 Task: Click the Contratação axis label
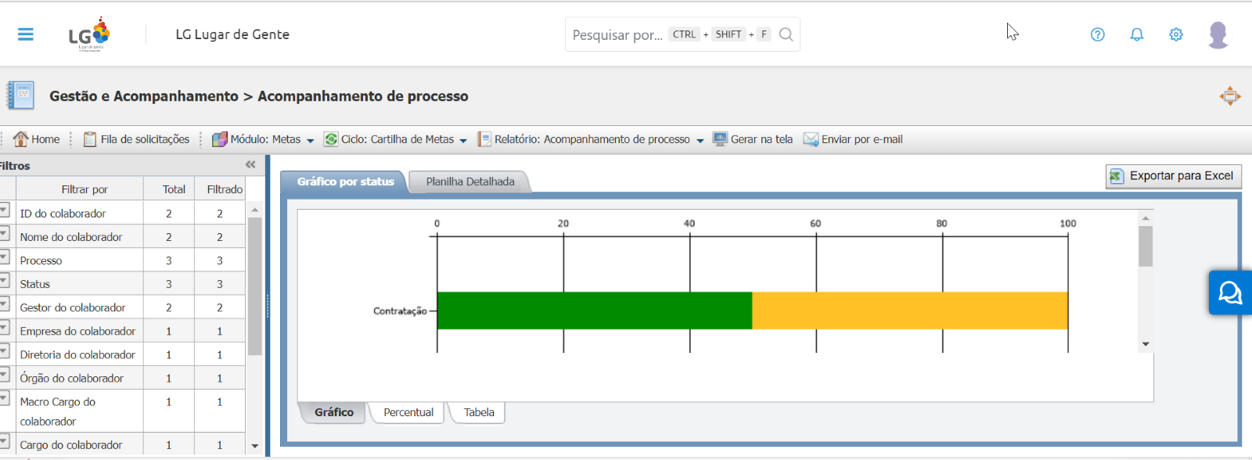tap(400, 311)
